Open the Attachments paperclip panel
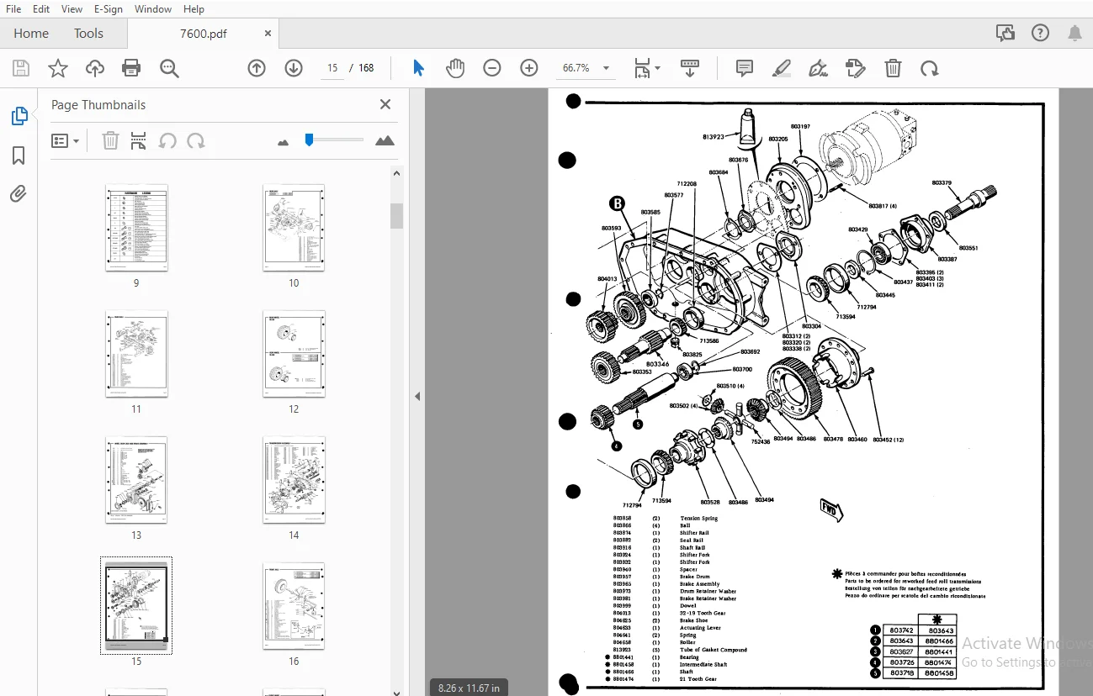1093x696 pixels. (x=19, y=194)
